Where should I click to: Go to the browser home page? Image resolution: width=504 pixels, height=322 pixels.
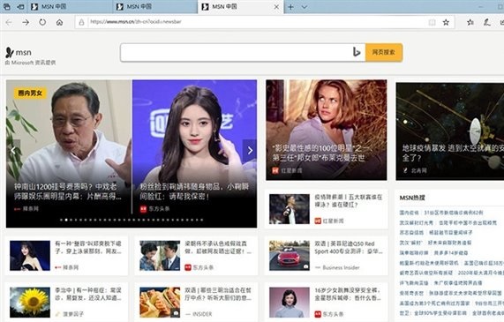(59, 22)
